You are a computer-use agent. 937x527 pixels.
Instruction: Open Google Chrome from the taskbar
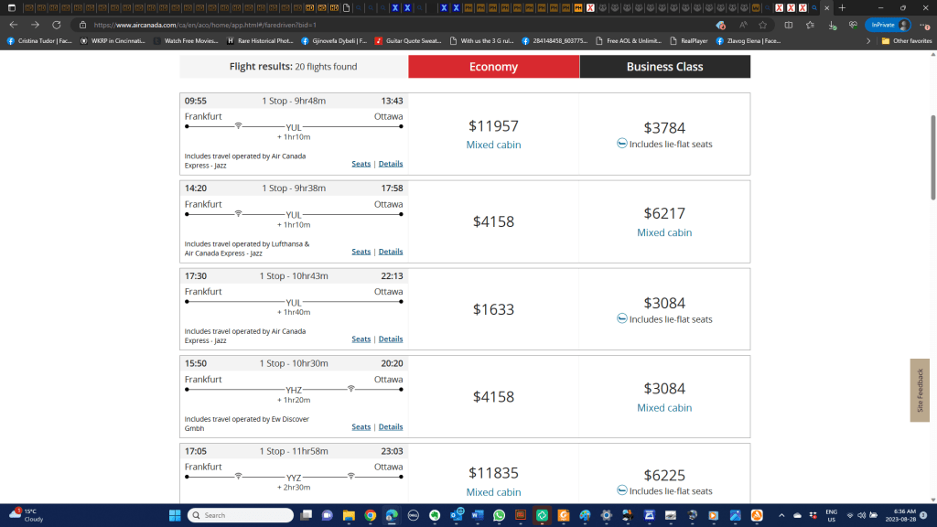click(x=371, y=515)
